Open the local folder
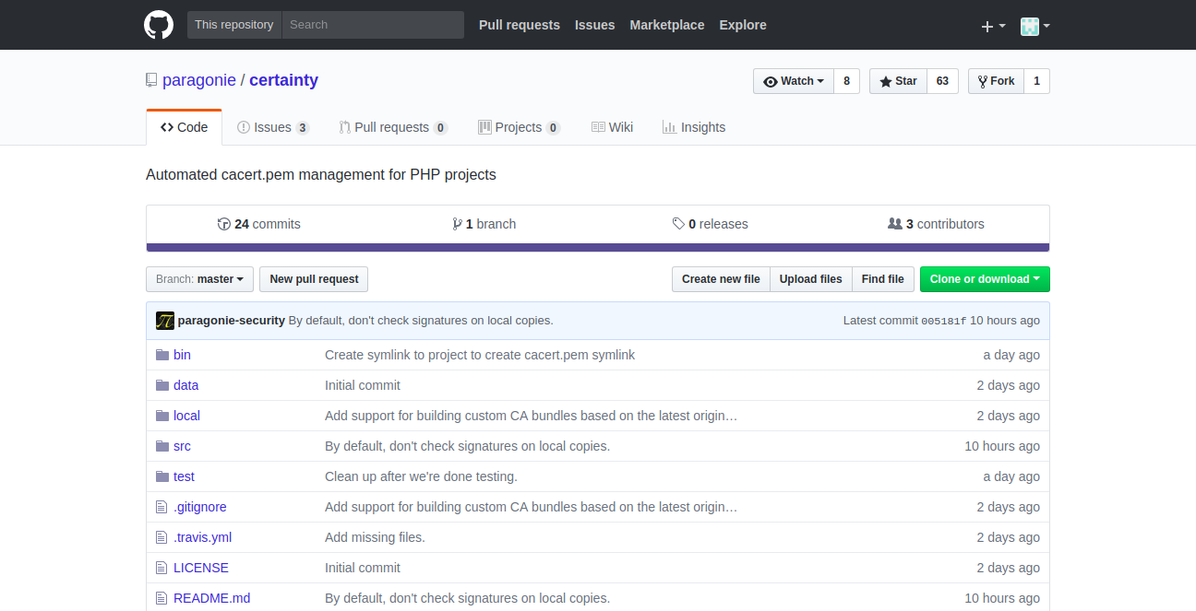Screen dimensions: 1196x611 186,416
